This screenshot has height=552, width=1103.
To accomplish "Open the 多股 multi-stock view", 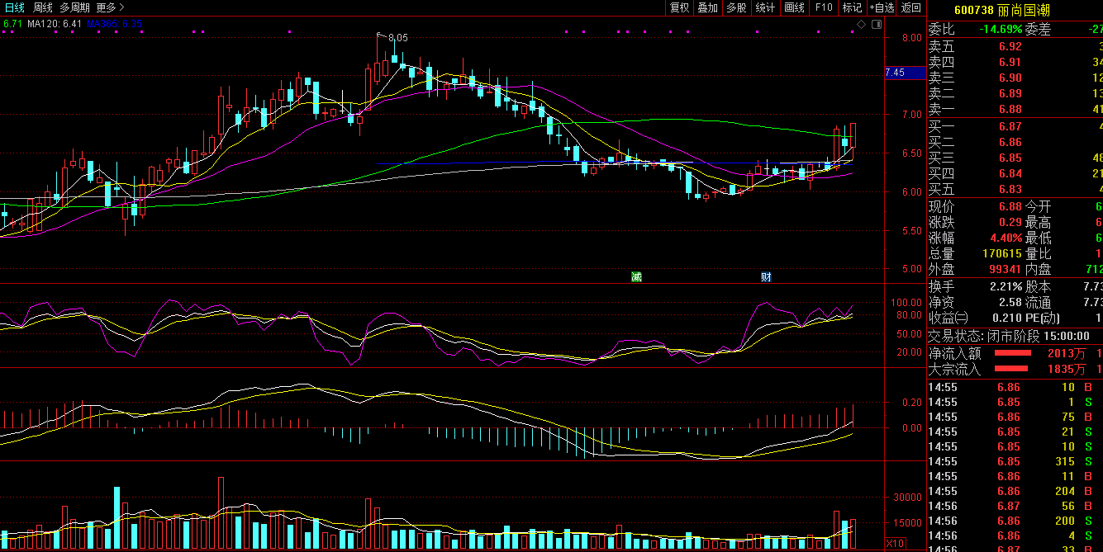I will point(736,7).
